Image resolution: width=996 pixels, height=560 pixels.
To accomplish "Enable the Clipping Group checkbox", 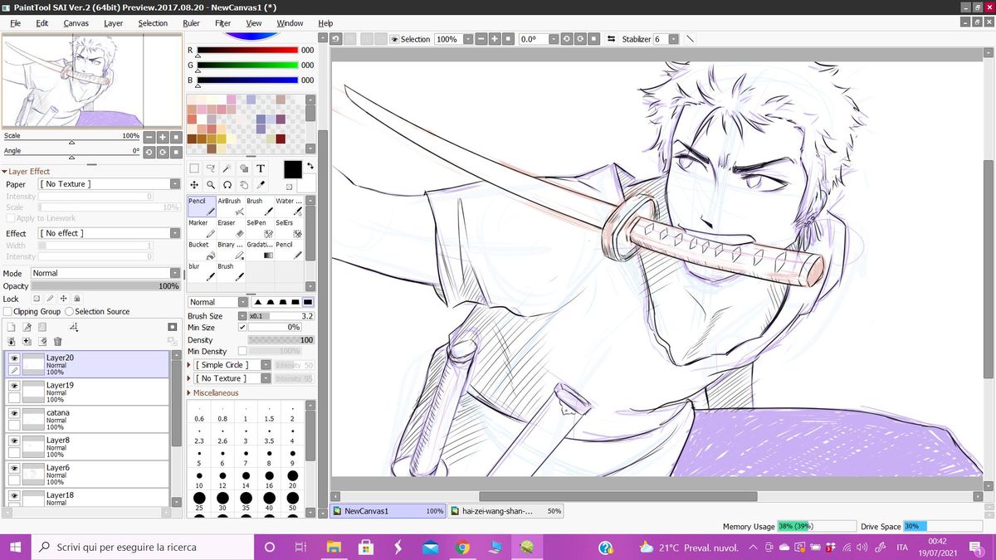I will pos(7,311).
